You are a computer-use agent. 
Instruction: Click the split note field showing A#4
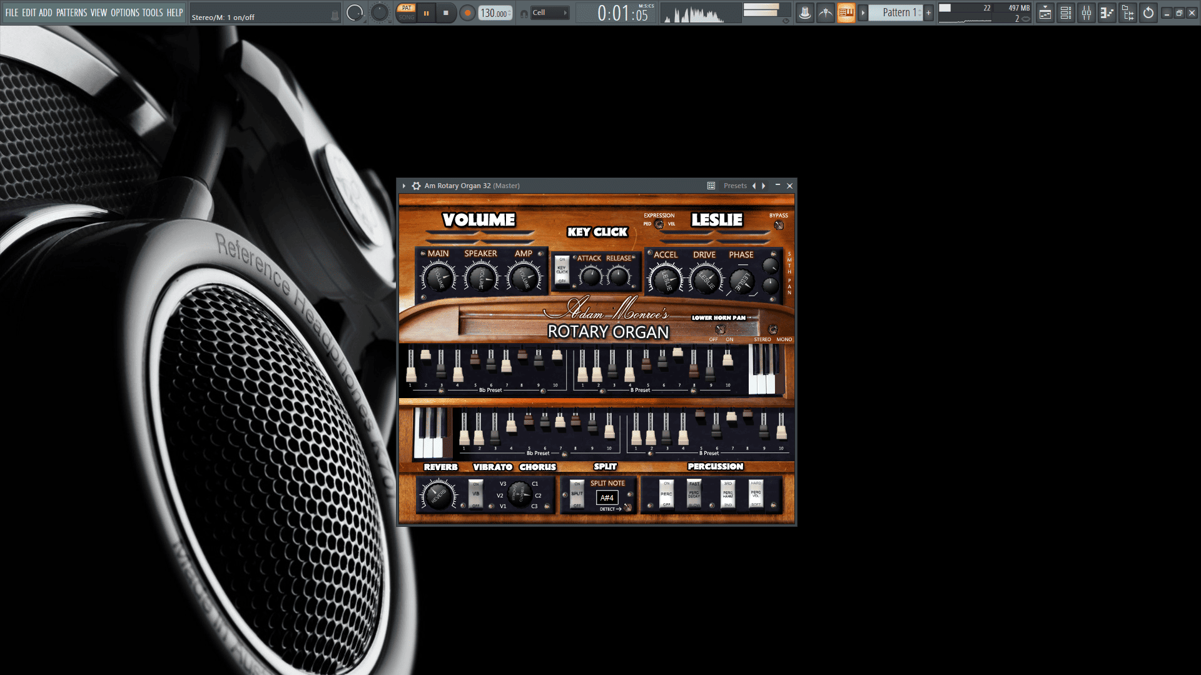(x=607, y=497)
